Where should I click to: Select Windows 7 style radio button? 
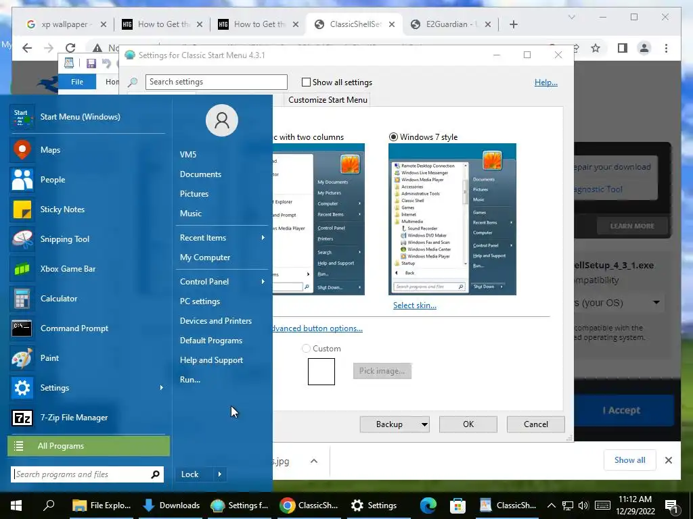coord(393,137)
